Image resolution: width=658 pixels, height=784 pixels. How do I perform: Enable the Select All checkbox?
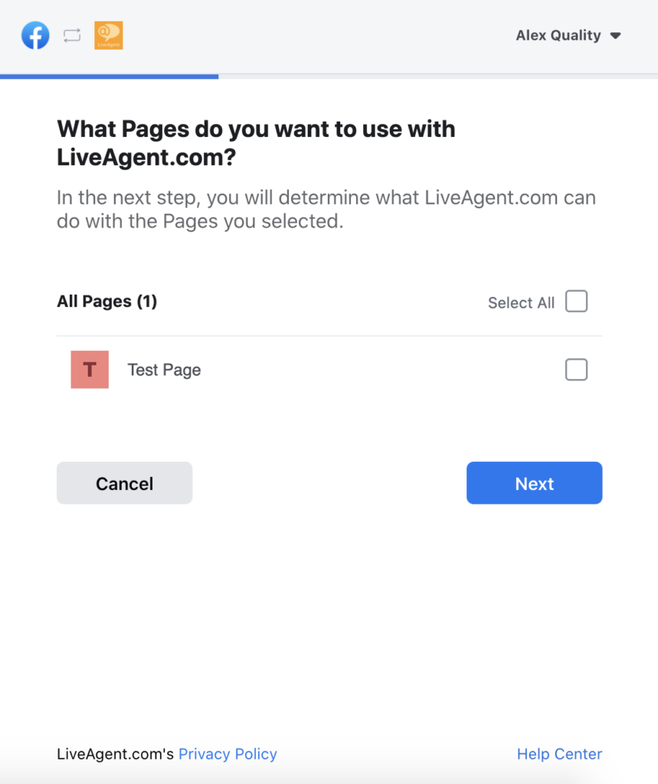tap(576, 302)
